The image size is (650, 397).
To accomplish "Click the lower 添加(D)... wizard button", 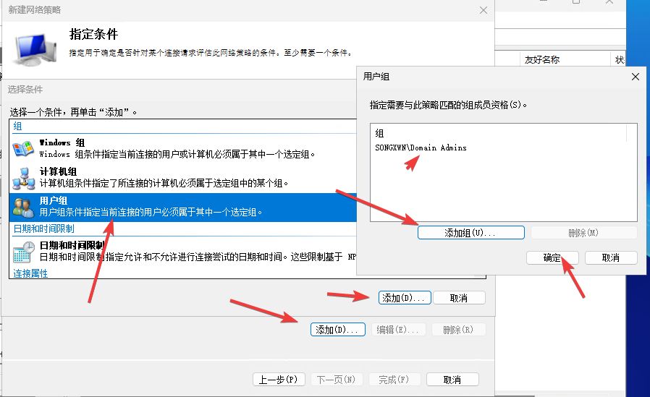I will pos(337,330).
